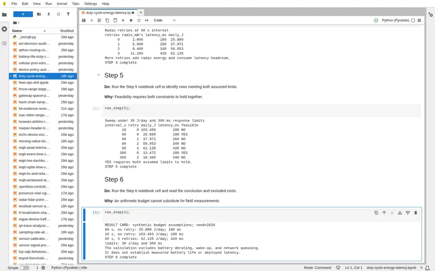Click the root folder breadcrumb

tap(16, 23)
